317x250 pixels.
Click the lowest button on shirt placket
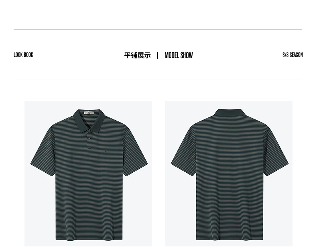pos(89,148)
